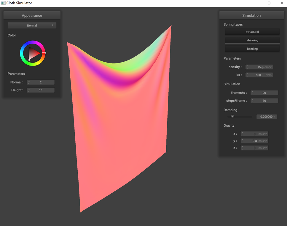Click the Height parameter stepper arrows
287x226 pixels.
click(x=29, y=90)
